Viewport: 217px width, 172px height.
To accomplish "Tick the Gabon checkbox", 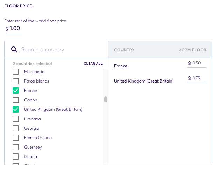I will pos(16,100).
